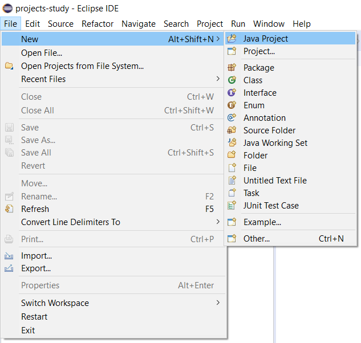Open the Refactor menu
Viewport: 361px width, 343px height.
pos(98,24)
